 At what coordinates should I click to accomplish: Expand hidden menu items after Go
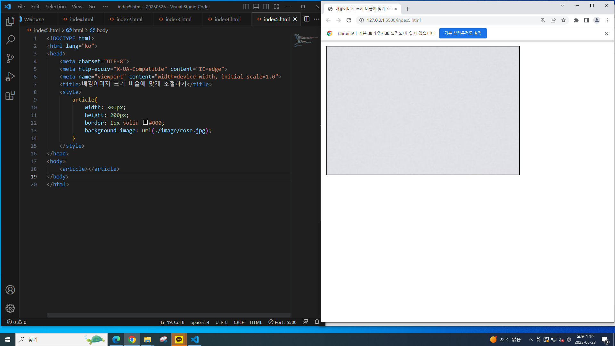coord(105,7)
